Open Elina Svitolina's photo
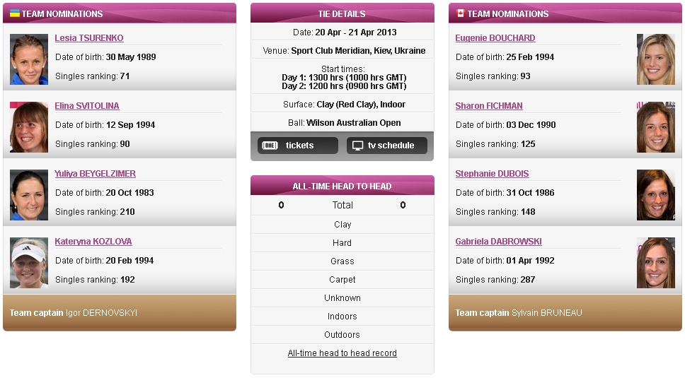The width and height of the screenshot is (685, 378). 29,127
